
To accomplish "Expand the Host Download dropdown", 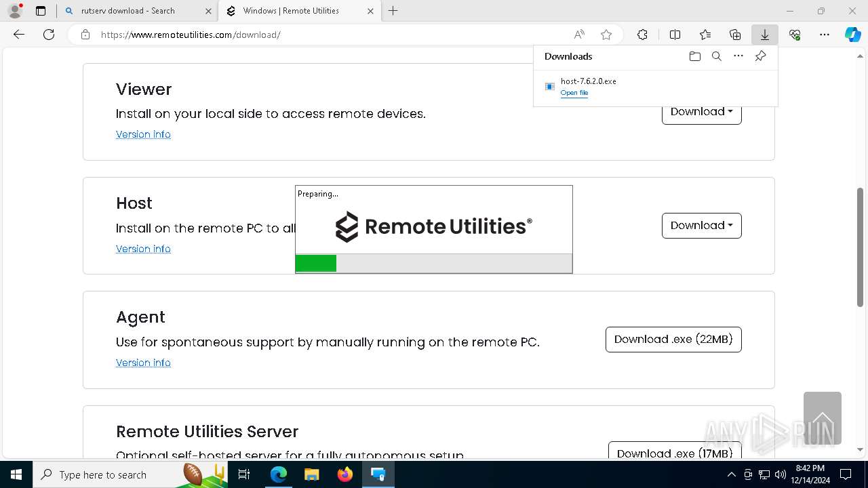I will click(x=702, y=226).
